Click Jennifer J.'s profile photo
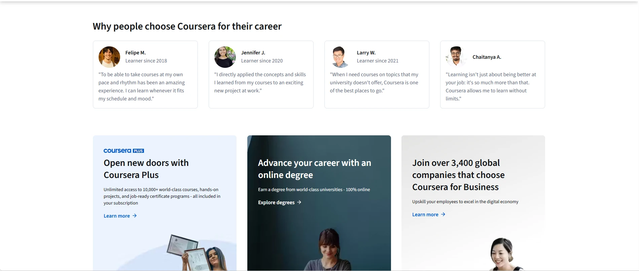Screen dimensions: 639x271 click(x=225, y=57)
